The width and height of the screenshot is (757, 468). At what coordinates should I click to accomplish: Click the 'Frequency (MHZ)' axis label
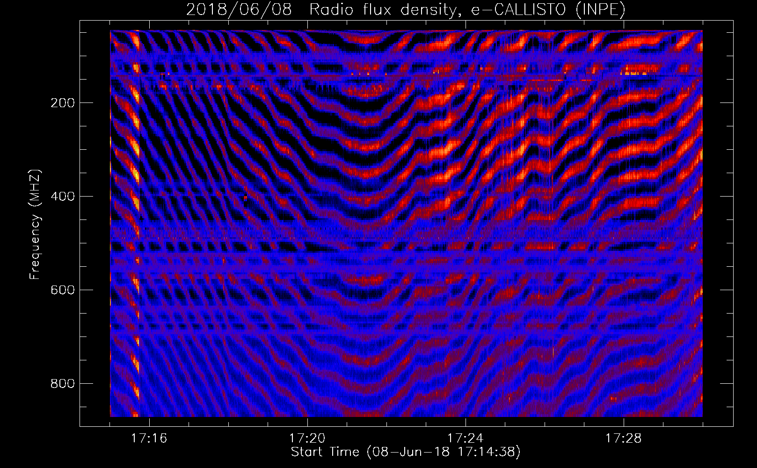click(x=35, y=224)
